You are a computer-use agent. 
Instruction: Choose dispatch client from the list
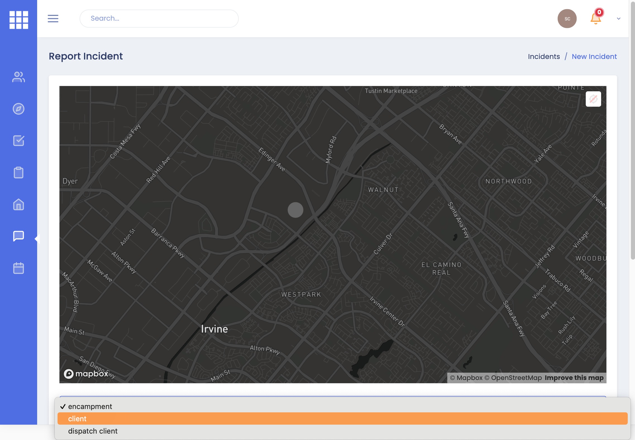(93, 431)
